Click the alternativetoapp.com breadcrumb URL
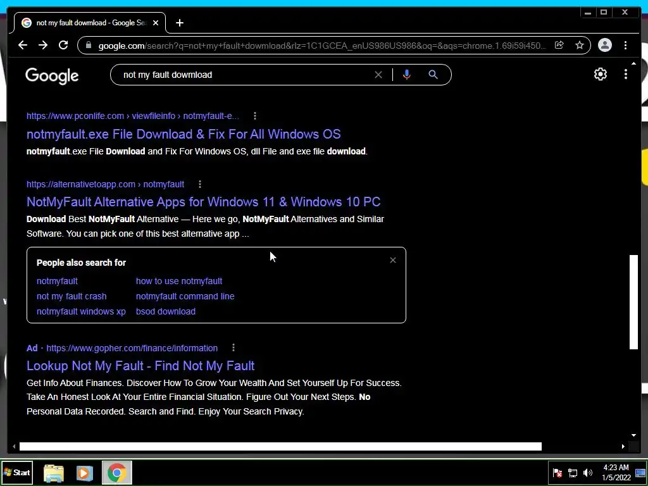The width and height of the screenshot is (648, 486). [x=106, y=184]
